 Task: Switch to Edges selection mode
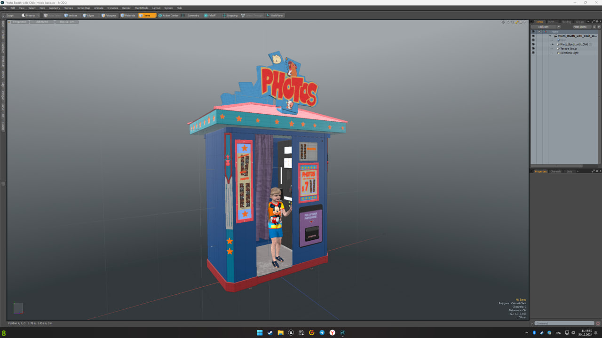pyautogui.click(x=88, y=16)
